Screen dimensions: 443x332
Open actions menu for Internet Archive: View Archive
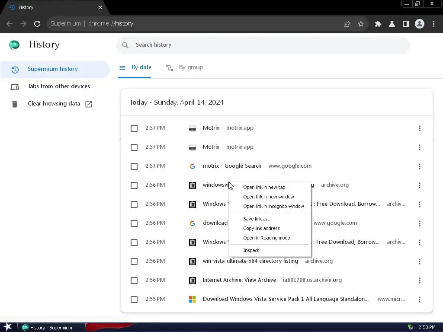click(x=420, y=281)
